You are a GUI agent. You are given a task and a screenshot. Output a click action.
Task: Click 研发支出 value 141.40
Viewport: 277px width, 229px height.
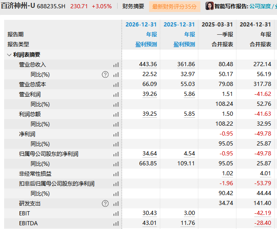click(x=263, y=203)
